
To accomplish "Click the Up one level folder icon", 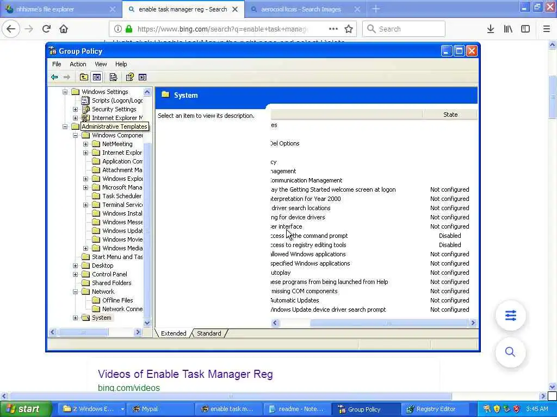I will coord(84,77).
